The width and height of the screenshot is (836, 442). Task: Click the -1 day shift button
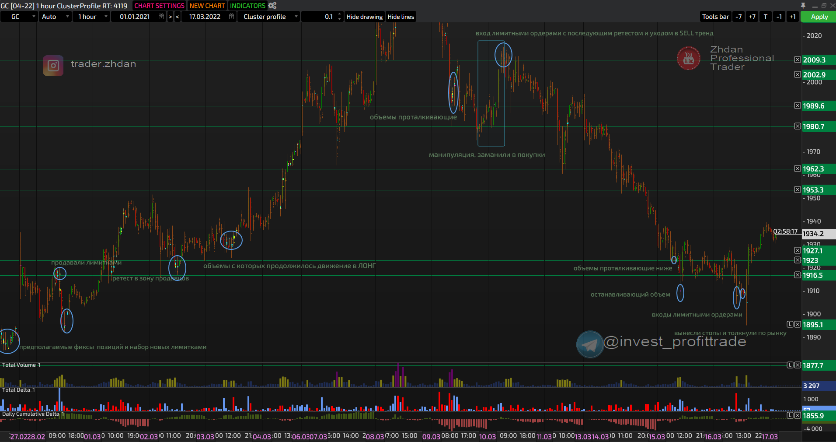pyautogui.click(x=779, y=17)
